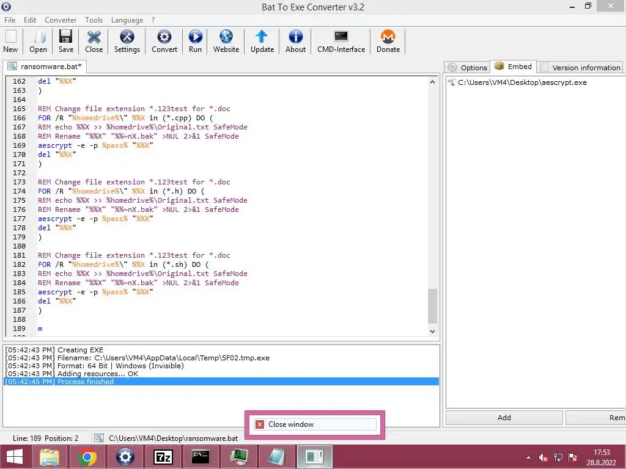
Task: Select the ransomware.bat* editor tab
Action: (x=45, y=66)
